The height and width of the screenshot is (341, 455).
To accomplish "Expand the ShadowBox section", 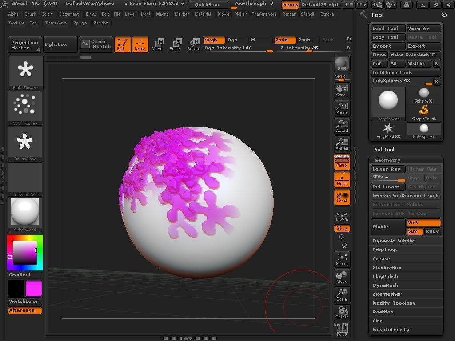I will (387, 267).
